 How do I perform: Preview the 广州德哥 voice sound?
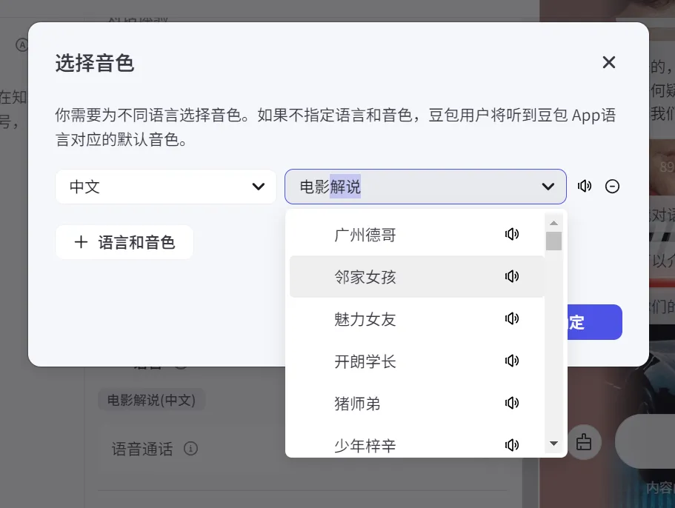pyautogui.click(x=511, y=235)
